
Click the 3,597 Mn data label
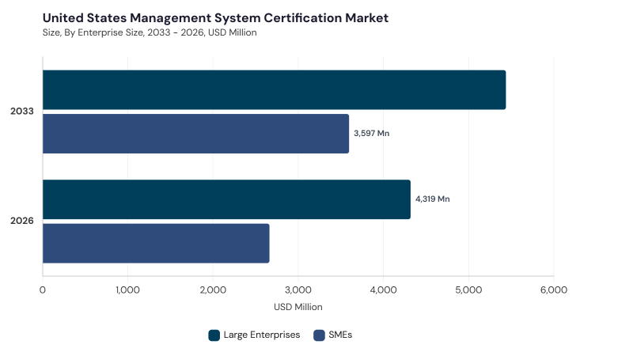click(x=371, y=133)
